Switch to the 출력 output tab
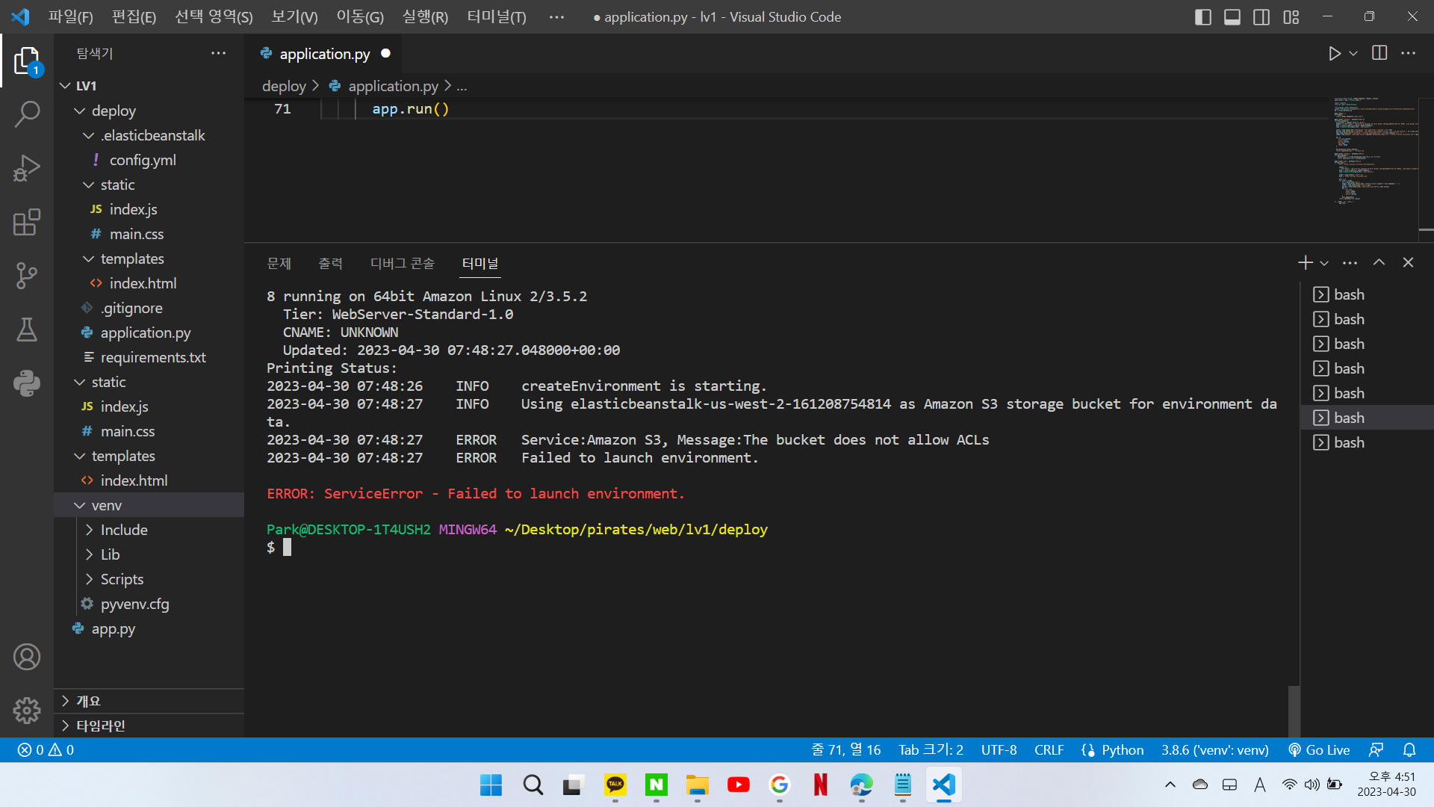This screenshot has height=807, width=1434. tap(330, 263)
